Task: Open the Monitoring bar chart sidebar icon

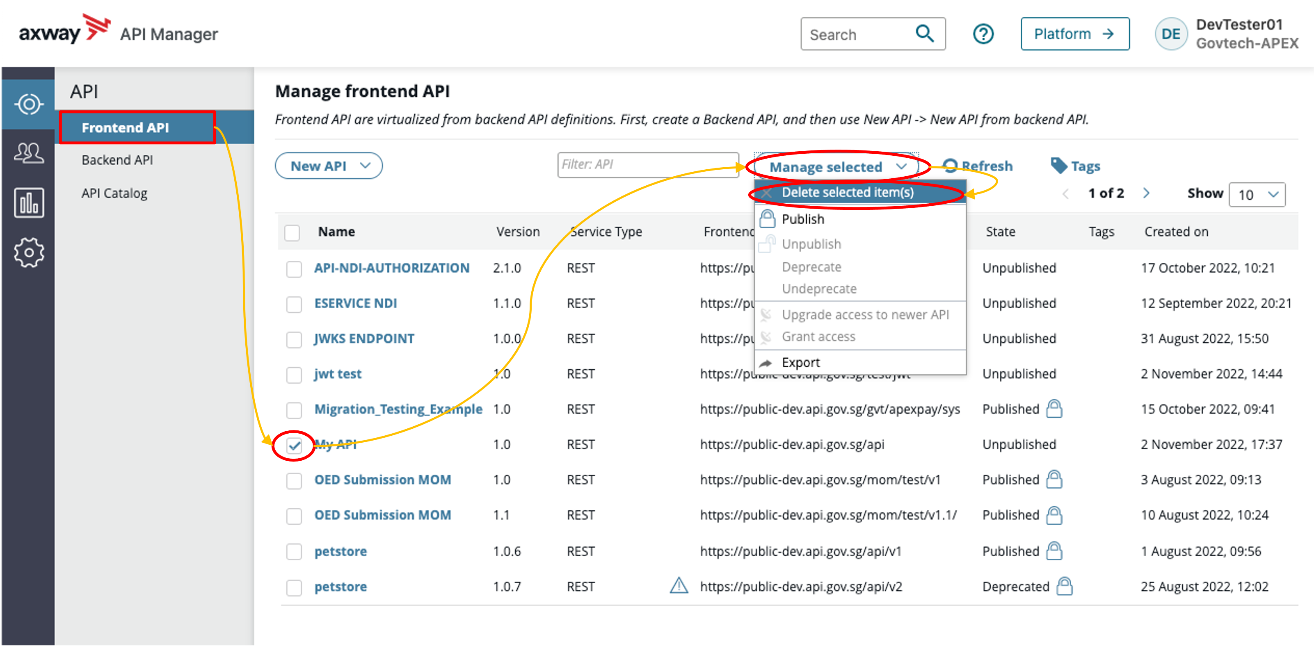Action: coord(29,203)
